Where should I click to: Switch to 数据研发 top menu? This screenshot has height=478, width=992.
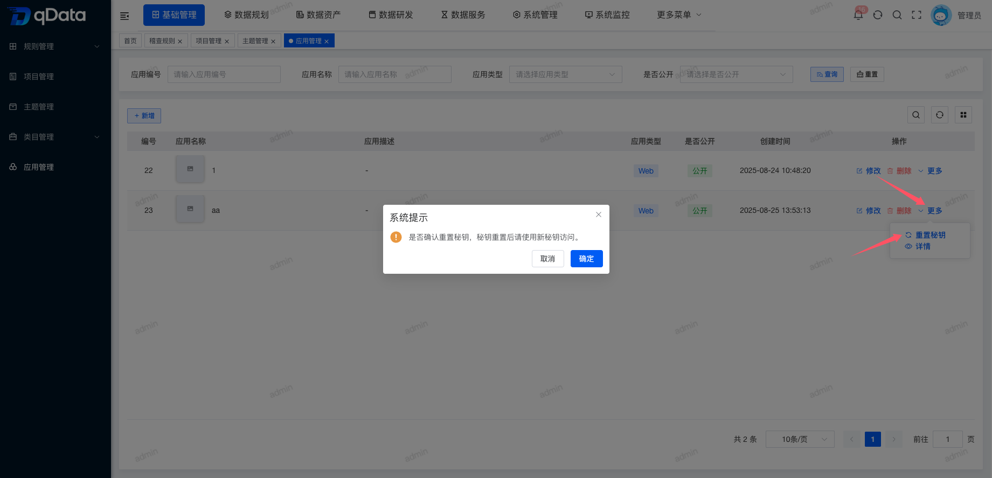click(x=391, y=15)
